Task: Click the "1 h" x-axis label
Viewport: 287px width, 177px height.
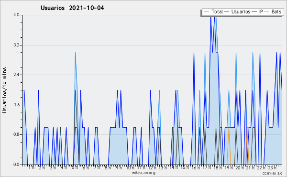Action: (31, 167)
